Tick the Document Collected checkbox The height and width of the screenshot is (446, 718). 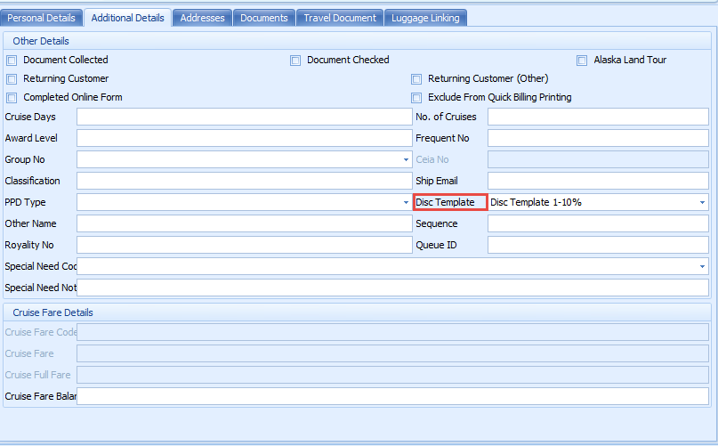(12, 61)
